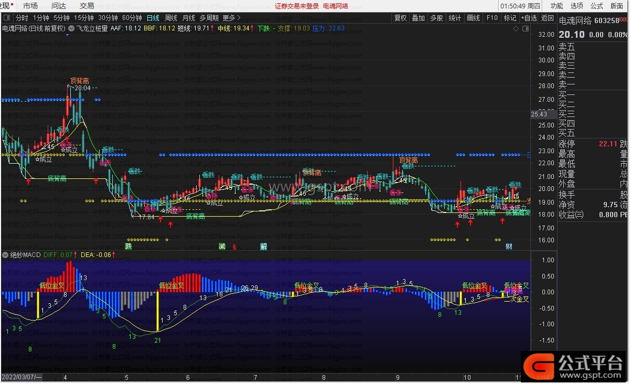The image size is (631, 384).
Task: Click the 叠加 overlay button
Action: (418, 18)
